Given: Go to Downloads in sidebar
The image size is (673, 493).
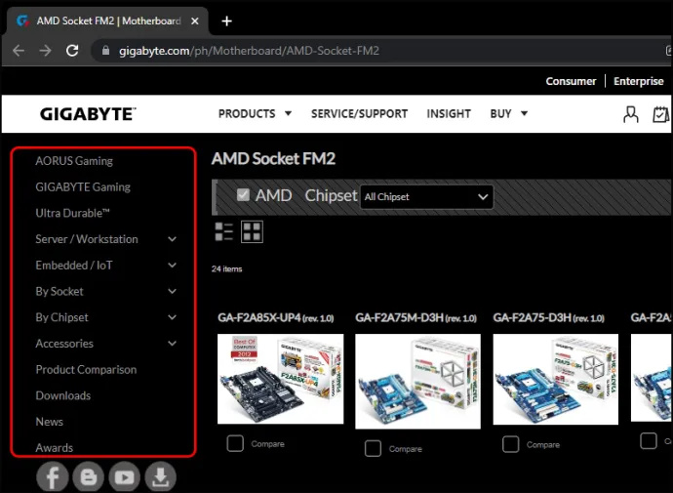Looking at the screenshot, I should coord(63,395).
